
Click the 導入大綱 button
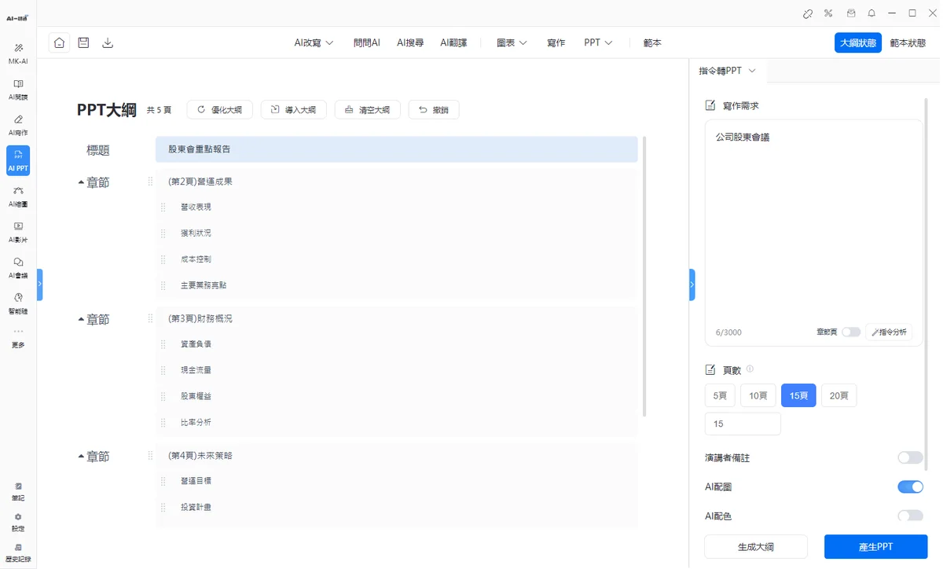coord(294,110)
